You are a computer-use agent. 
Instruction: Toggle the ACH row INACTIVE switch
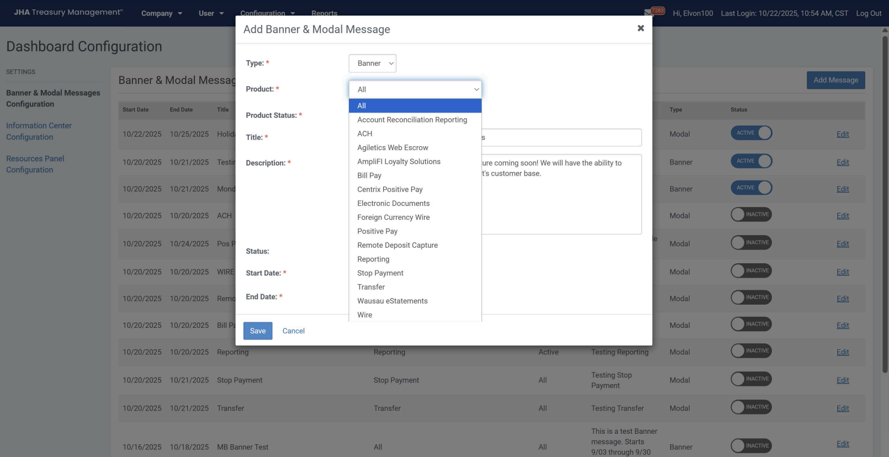(751, 215)
